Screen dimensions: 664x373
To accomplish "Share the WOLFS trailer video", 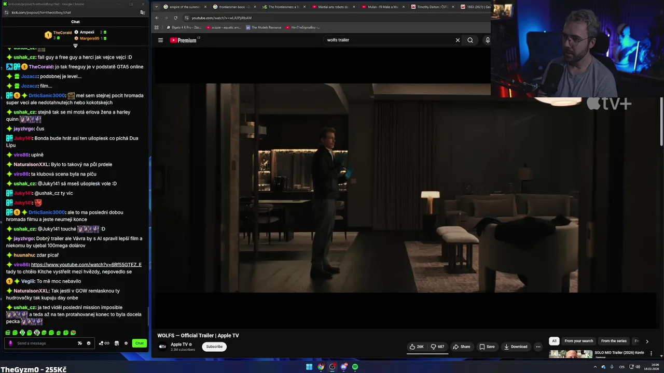I will [461, 347].
